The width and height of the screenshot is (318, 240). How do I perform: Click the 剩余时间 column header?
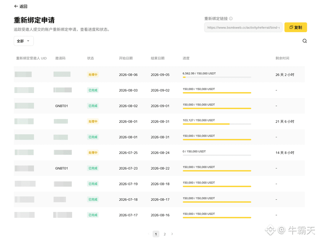click(x=282, y=58)
